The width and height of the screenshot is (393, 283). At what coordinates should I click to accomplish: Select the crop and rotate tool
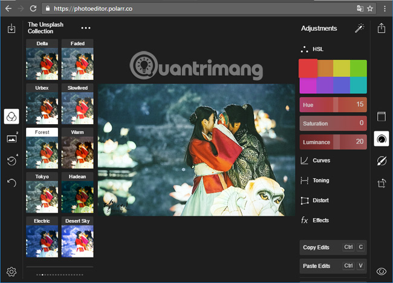tap(382, 182)
